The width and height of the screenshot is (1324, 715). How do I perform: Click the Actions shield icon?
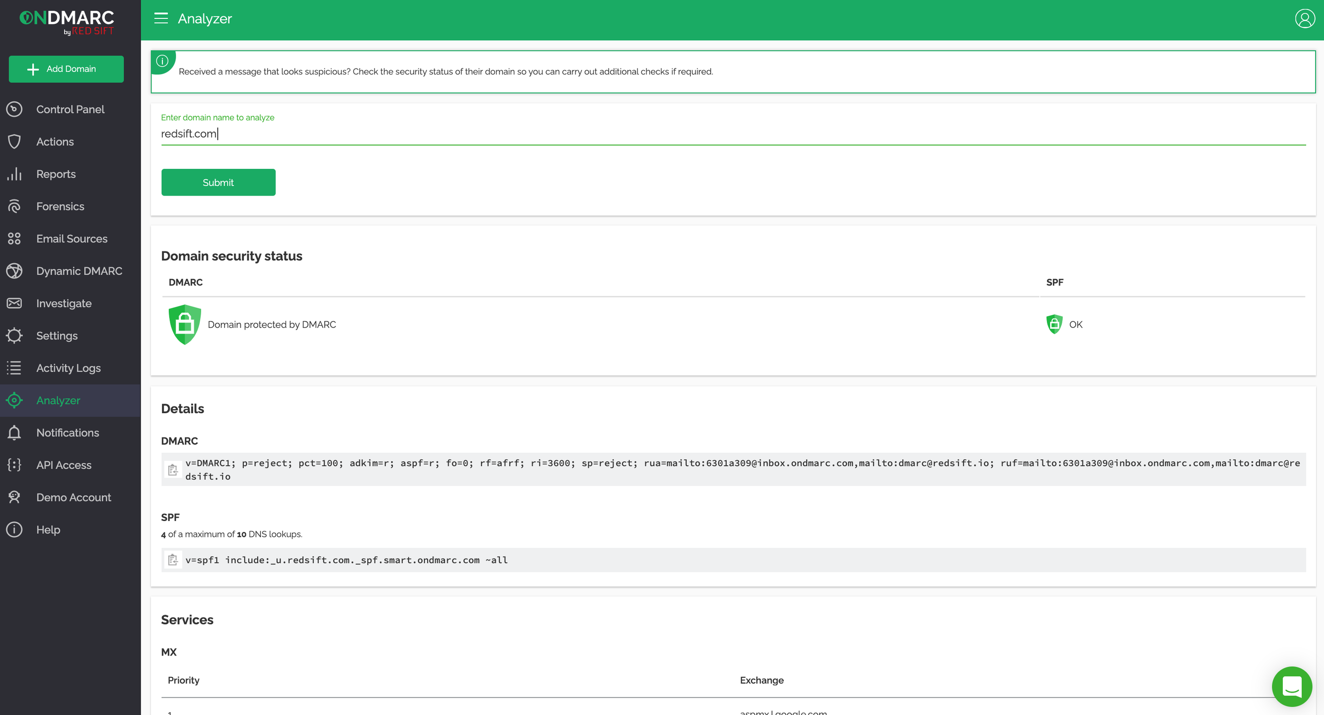pyautogui.click(x=14, y=142)
